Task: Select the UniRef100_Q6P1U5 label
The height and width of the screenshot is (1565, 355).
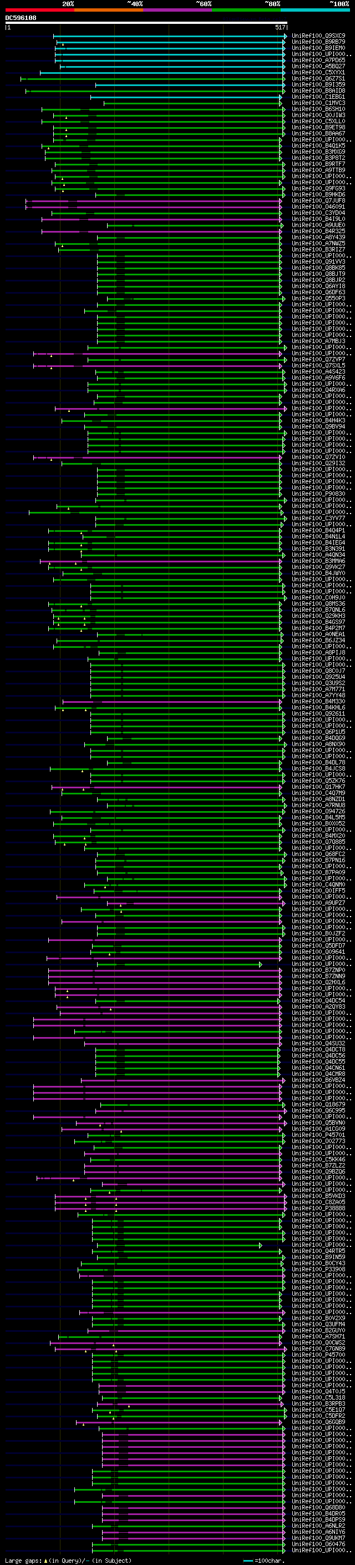Action: [318, 732]
